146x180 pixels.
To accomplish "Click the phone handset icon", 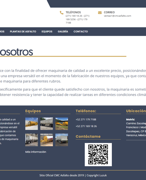I will click(x=62, y=13).
